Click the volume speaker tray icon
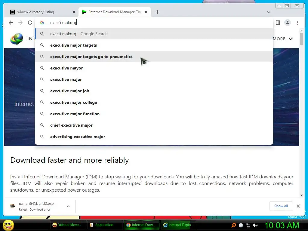 [x=255, y=225]
